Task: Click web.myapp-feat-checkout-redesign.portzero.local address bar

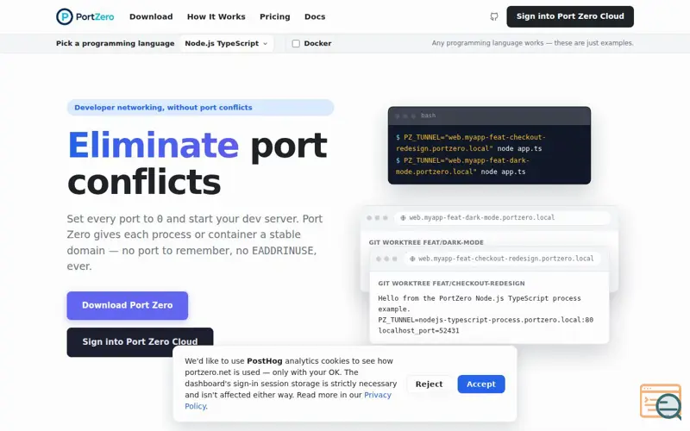Action: tap(502, 259)
